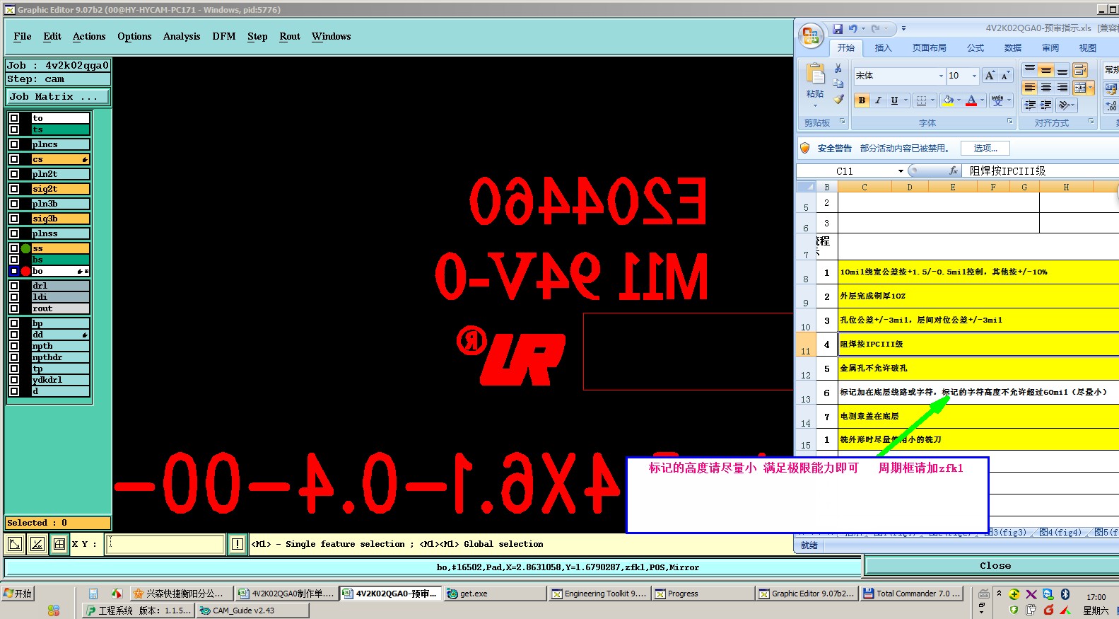Click the zoom-to-area icon beside X Y

click(x=15, y=544)
